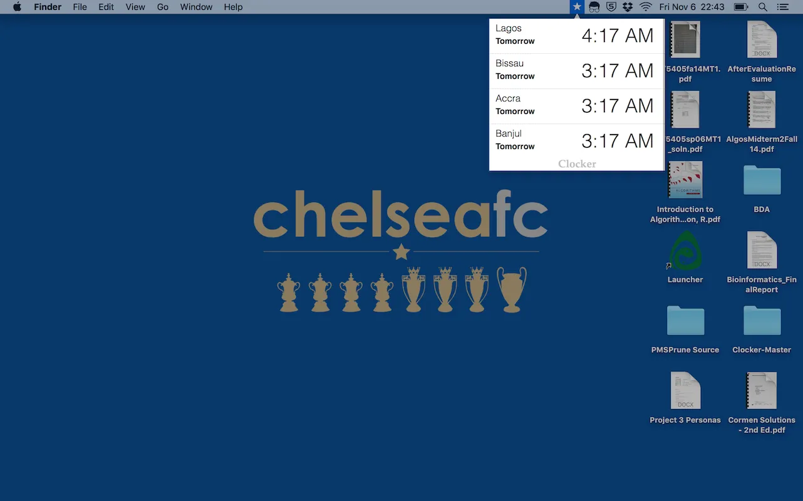803x501 pixels.
Task: Select the BDA folder icon
Action: tap(762, 180)
